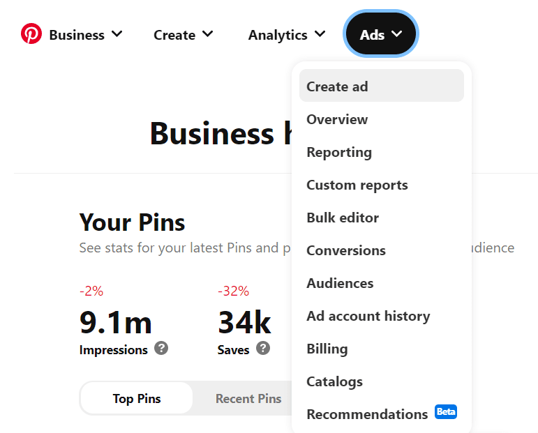Switch to the Top Pins tab

(x=137, y=399)
